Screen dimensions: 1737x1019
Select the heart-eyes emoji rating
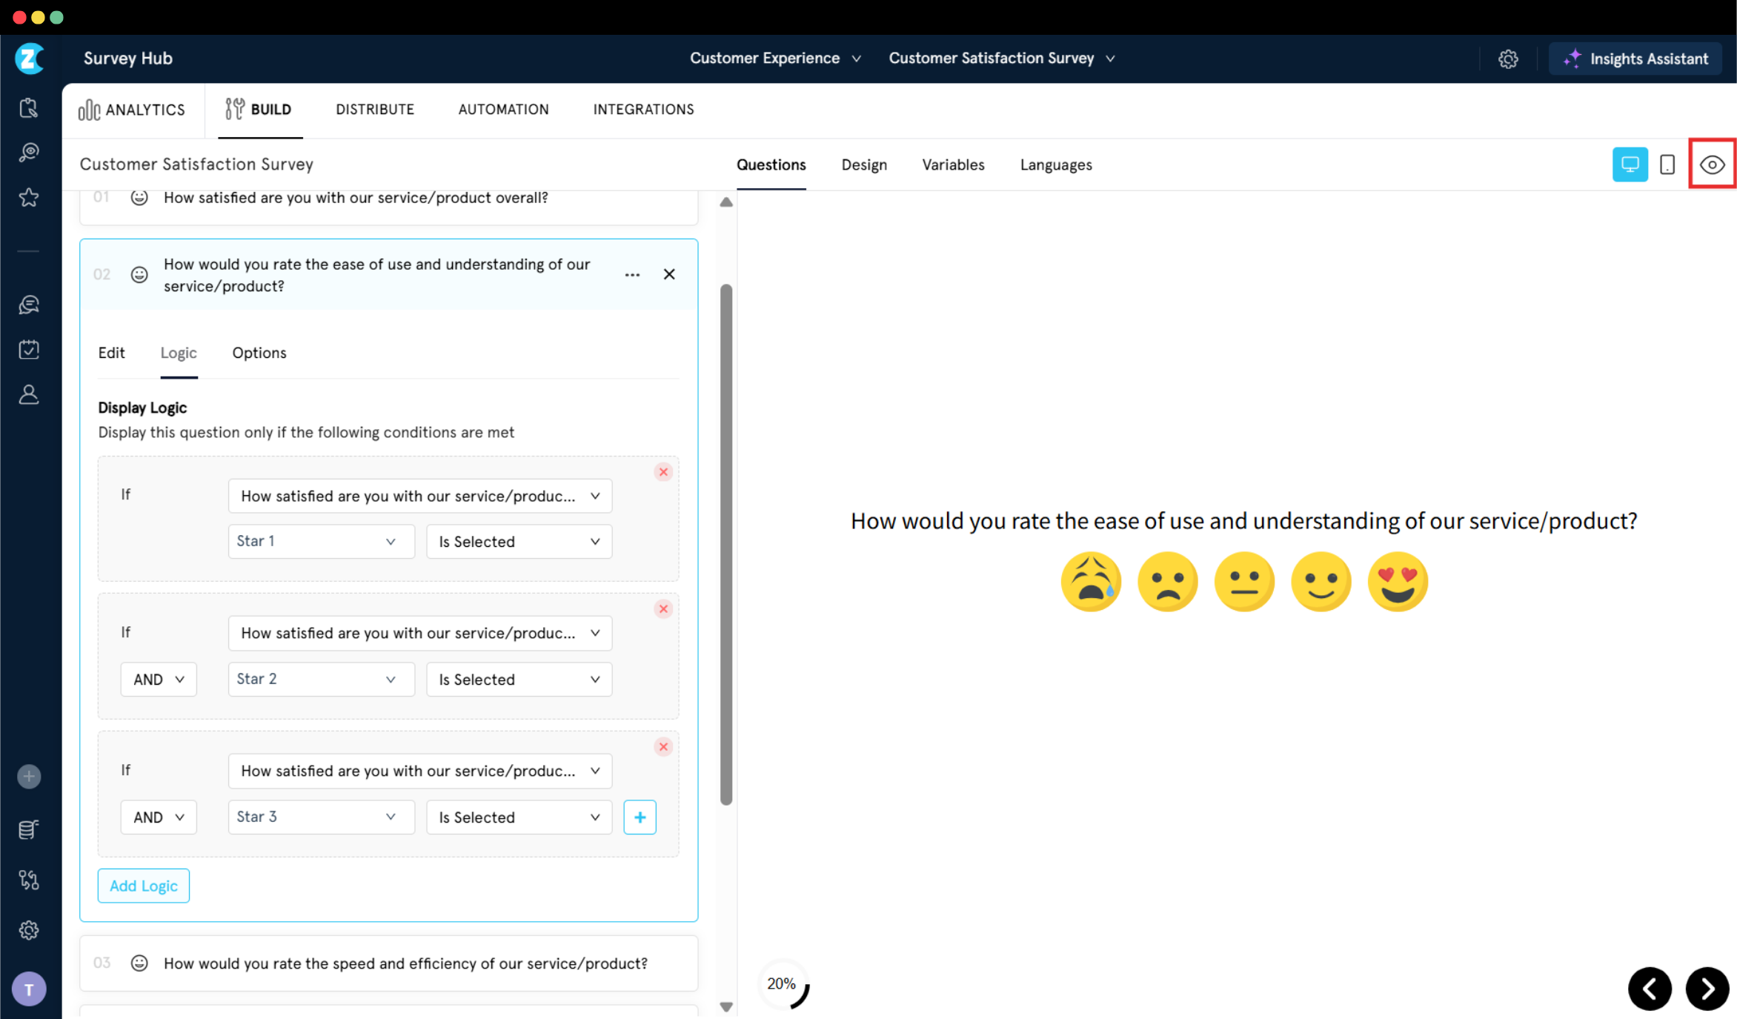pos(1398,581)
